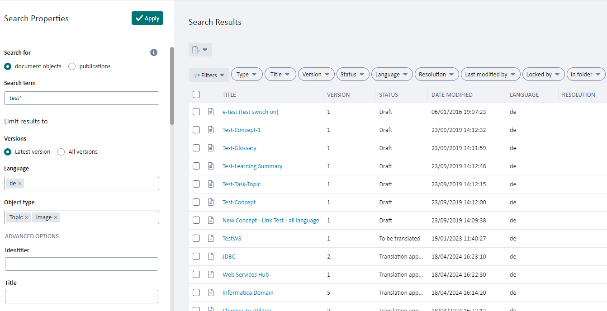This screenshot has height=311, width=607.
Task: Tick the select-all checkbox in table header
Action: point(196,94)
